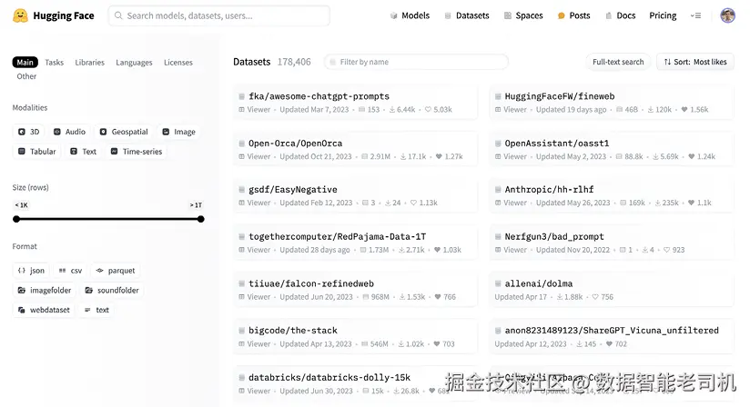Click the webdataset format icon
Screen dimensions: 750x407
(x=22, y=310)
